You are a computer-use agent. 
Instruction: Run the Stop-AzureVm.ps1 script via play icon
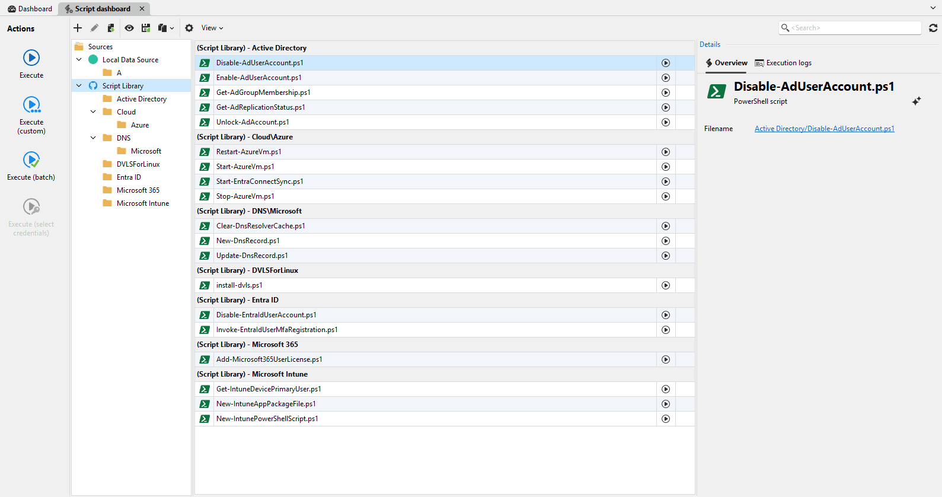coord(666,196)
